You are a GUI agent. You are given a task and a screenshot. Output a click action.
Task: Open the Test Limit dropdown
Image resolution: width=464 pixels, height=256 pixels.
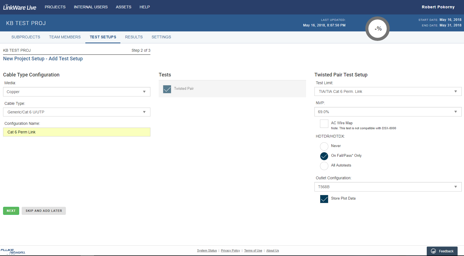pos(388,91)
